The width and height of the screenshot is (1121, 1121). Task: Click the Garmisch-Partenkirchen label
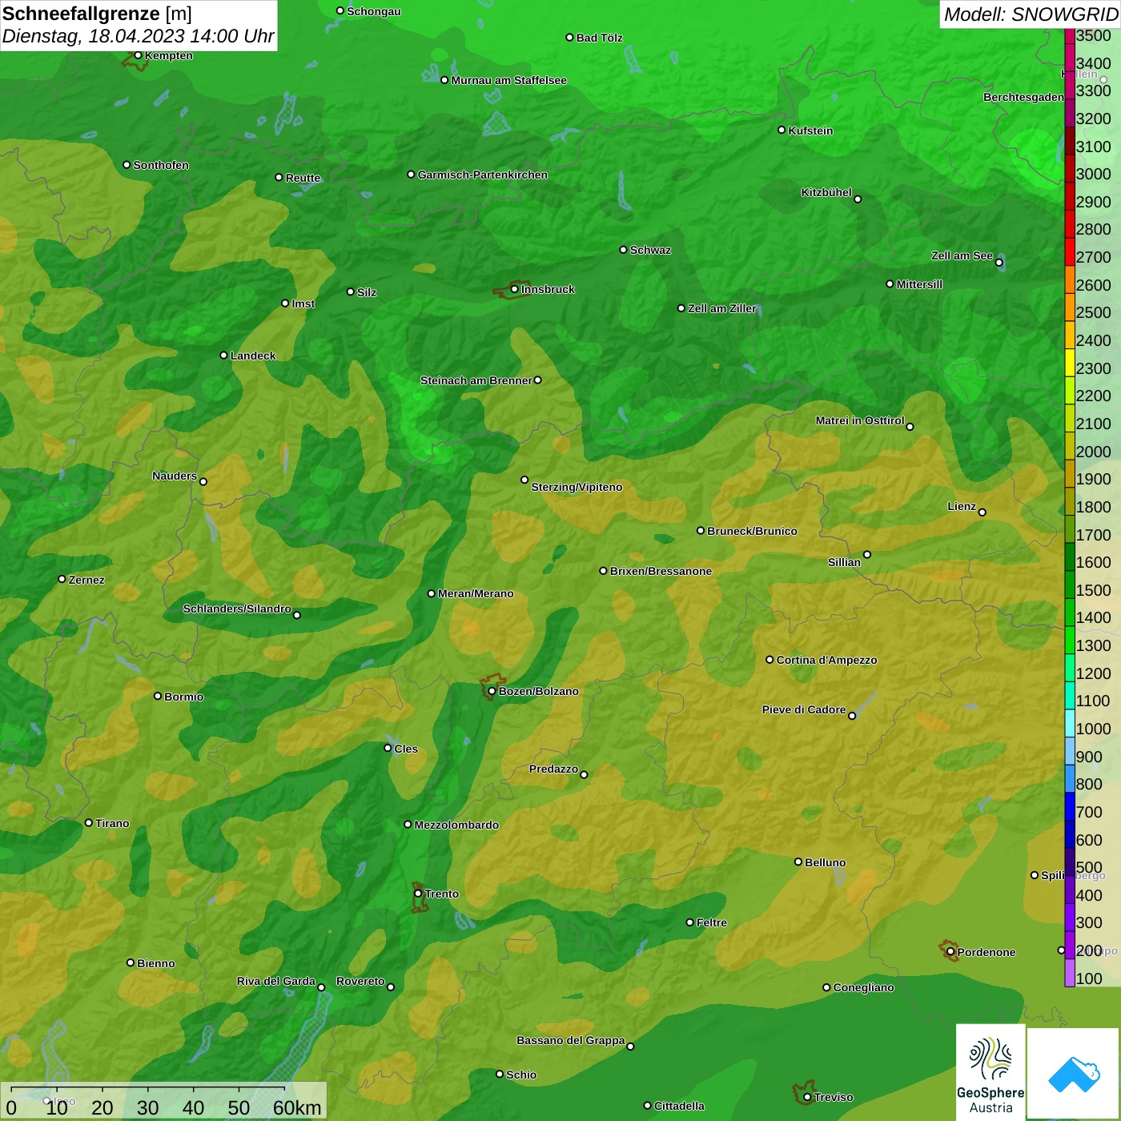(x=483, y=175)
